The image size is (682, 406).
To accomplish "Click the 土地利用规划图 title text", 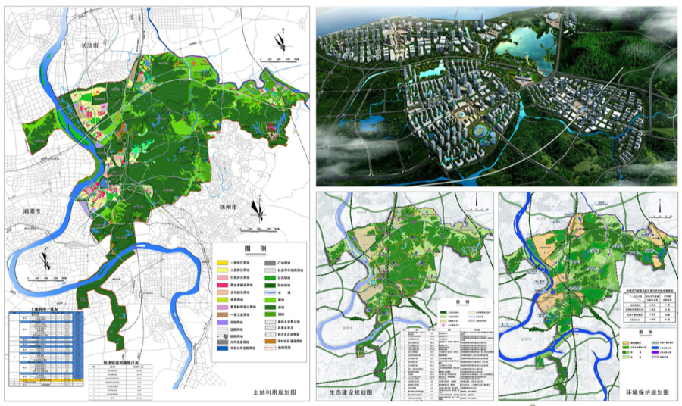I will (274, 395).
